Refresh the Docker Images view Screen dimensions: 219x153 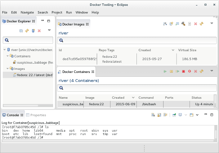(202, 24)
